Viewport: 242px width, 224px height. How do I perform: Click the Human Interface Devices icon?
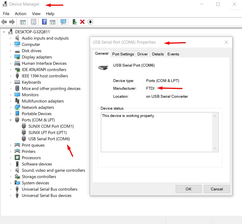(x=17, y=63)
